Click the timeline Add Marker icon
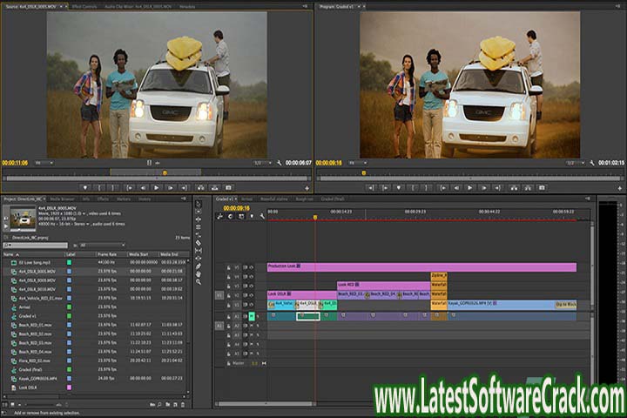 click(x=252, y=216)
